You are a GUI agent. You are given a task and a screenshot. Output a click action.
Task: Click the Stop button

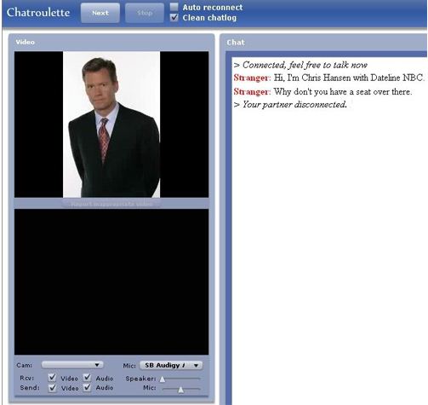tap(145, 13)
